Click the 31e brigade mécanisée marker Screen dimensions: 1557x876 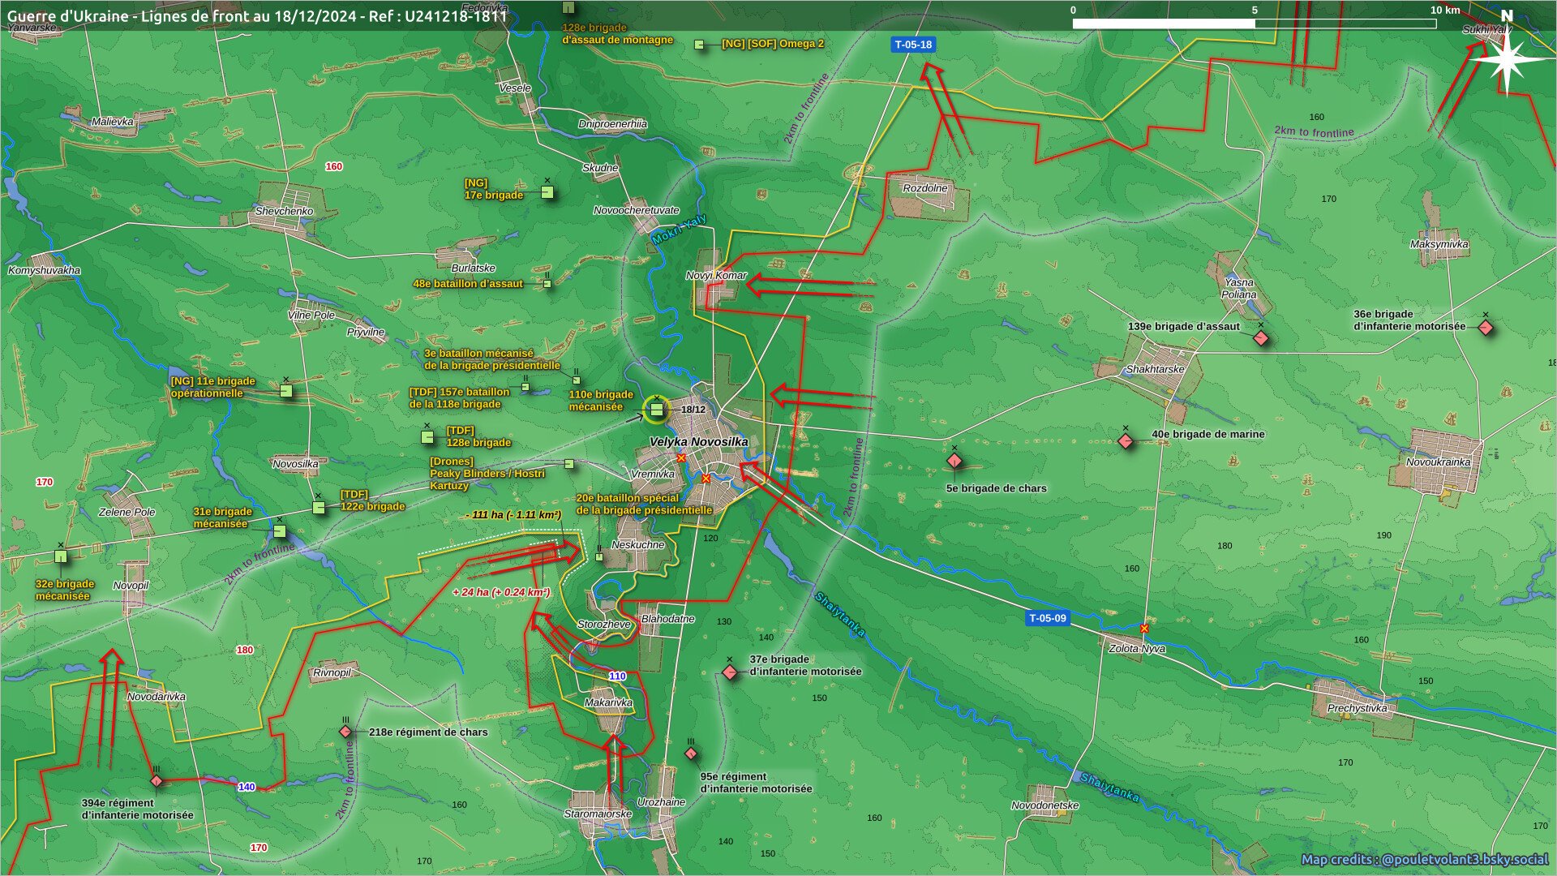pyautogui.click(x=280, y=531)
